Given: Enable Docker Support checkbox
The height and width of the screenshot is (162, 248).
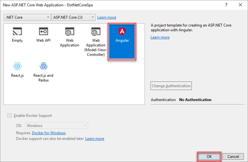Looking at the screenshot, I should (x=9, y=115).
